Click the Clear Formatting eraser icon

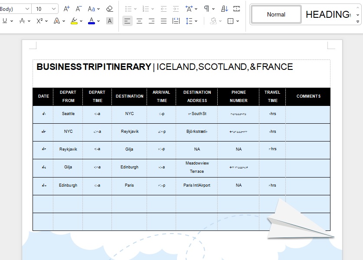[x=109, y=9]
